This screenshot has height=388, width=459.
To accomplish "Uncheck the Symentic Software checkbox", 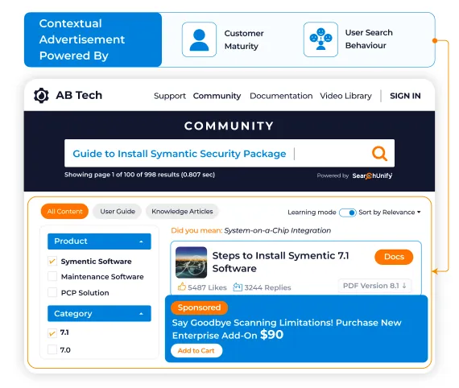I will click(x=52, y=261).
